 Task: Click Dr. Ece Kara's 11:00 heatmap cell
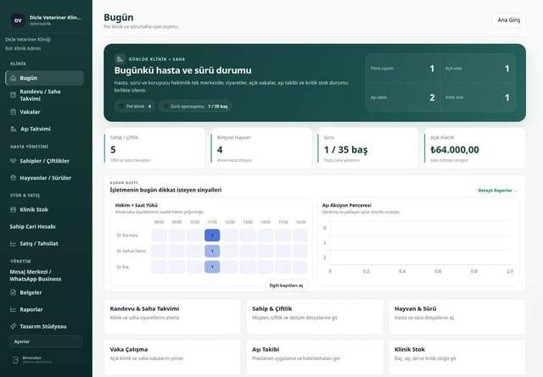[x=212, y=236]
